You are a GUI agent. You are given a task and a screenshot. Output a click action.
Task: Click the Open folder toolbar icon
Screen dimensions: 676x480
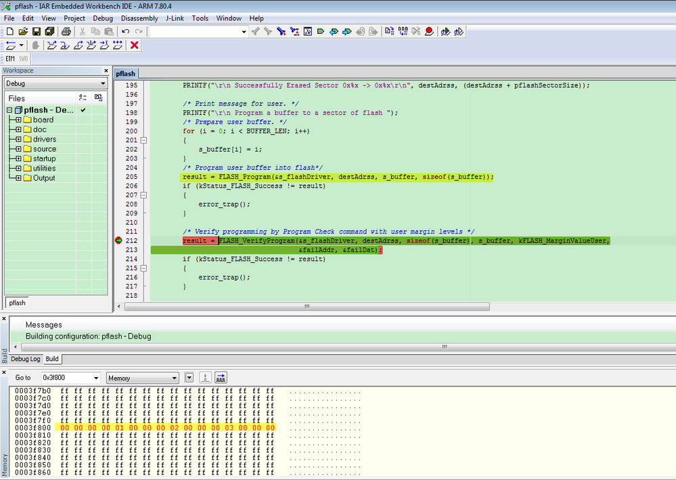pos(23,31)
